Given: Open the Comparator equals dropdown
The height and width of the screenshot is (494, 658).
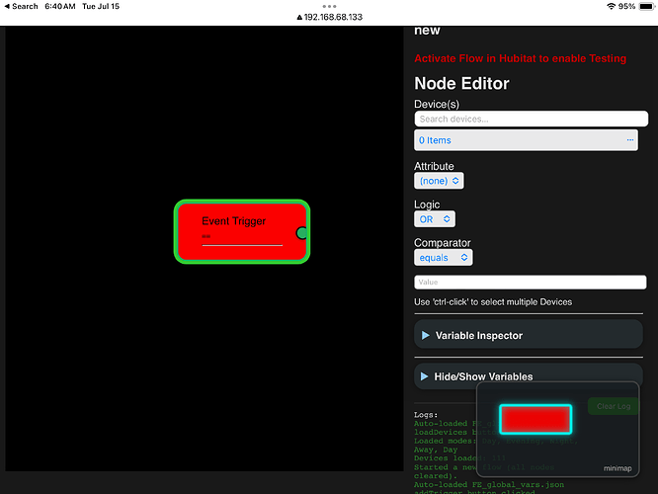Looking at the screenshot, I should pyautogui.click(x=444, y=257).
